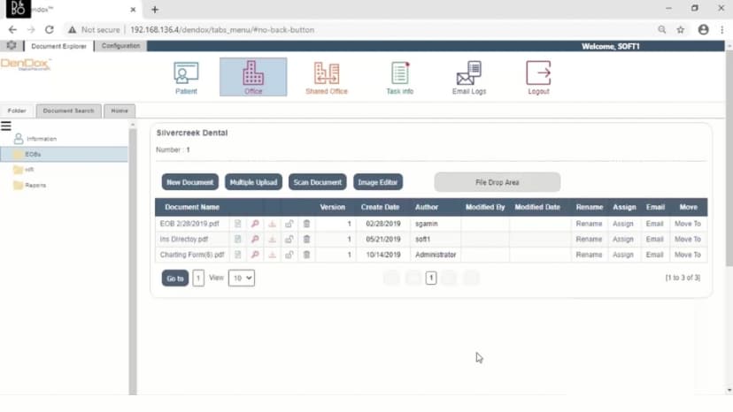Delete Ins Directoy.pdf with trash icon
Viewport: 733px width, 412px height.
coord(306,240)
